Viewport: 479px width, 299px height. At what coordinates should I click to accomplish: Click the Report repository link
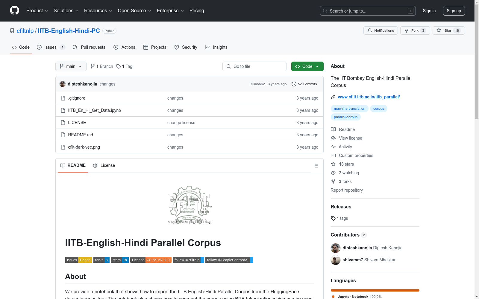347,190
